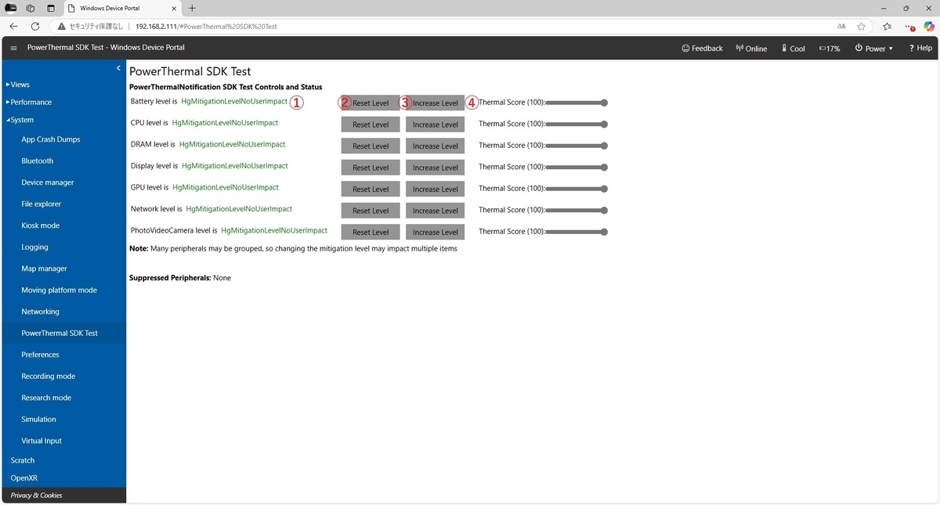The width and height of the screenshot is (940, 505).
Task: Open Logging page
Action: pyautogui.click(x=35, y=247)
